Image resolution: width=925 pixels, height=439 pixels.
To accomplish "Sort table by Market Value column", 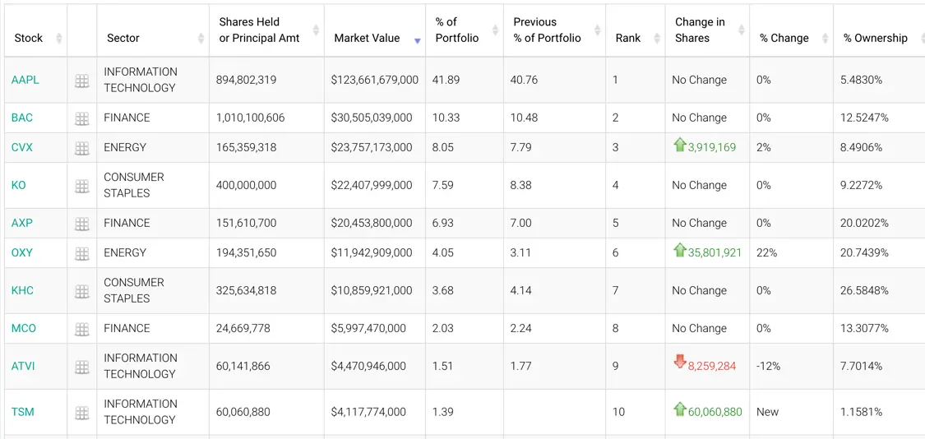I will tap(367, 38).
